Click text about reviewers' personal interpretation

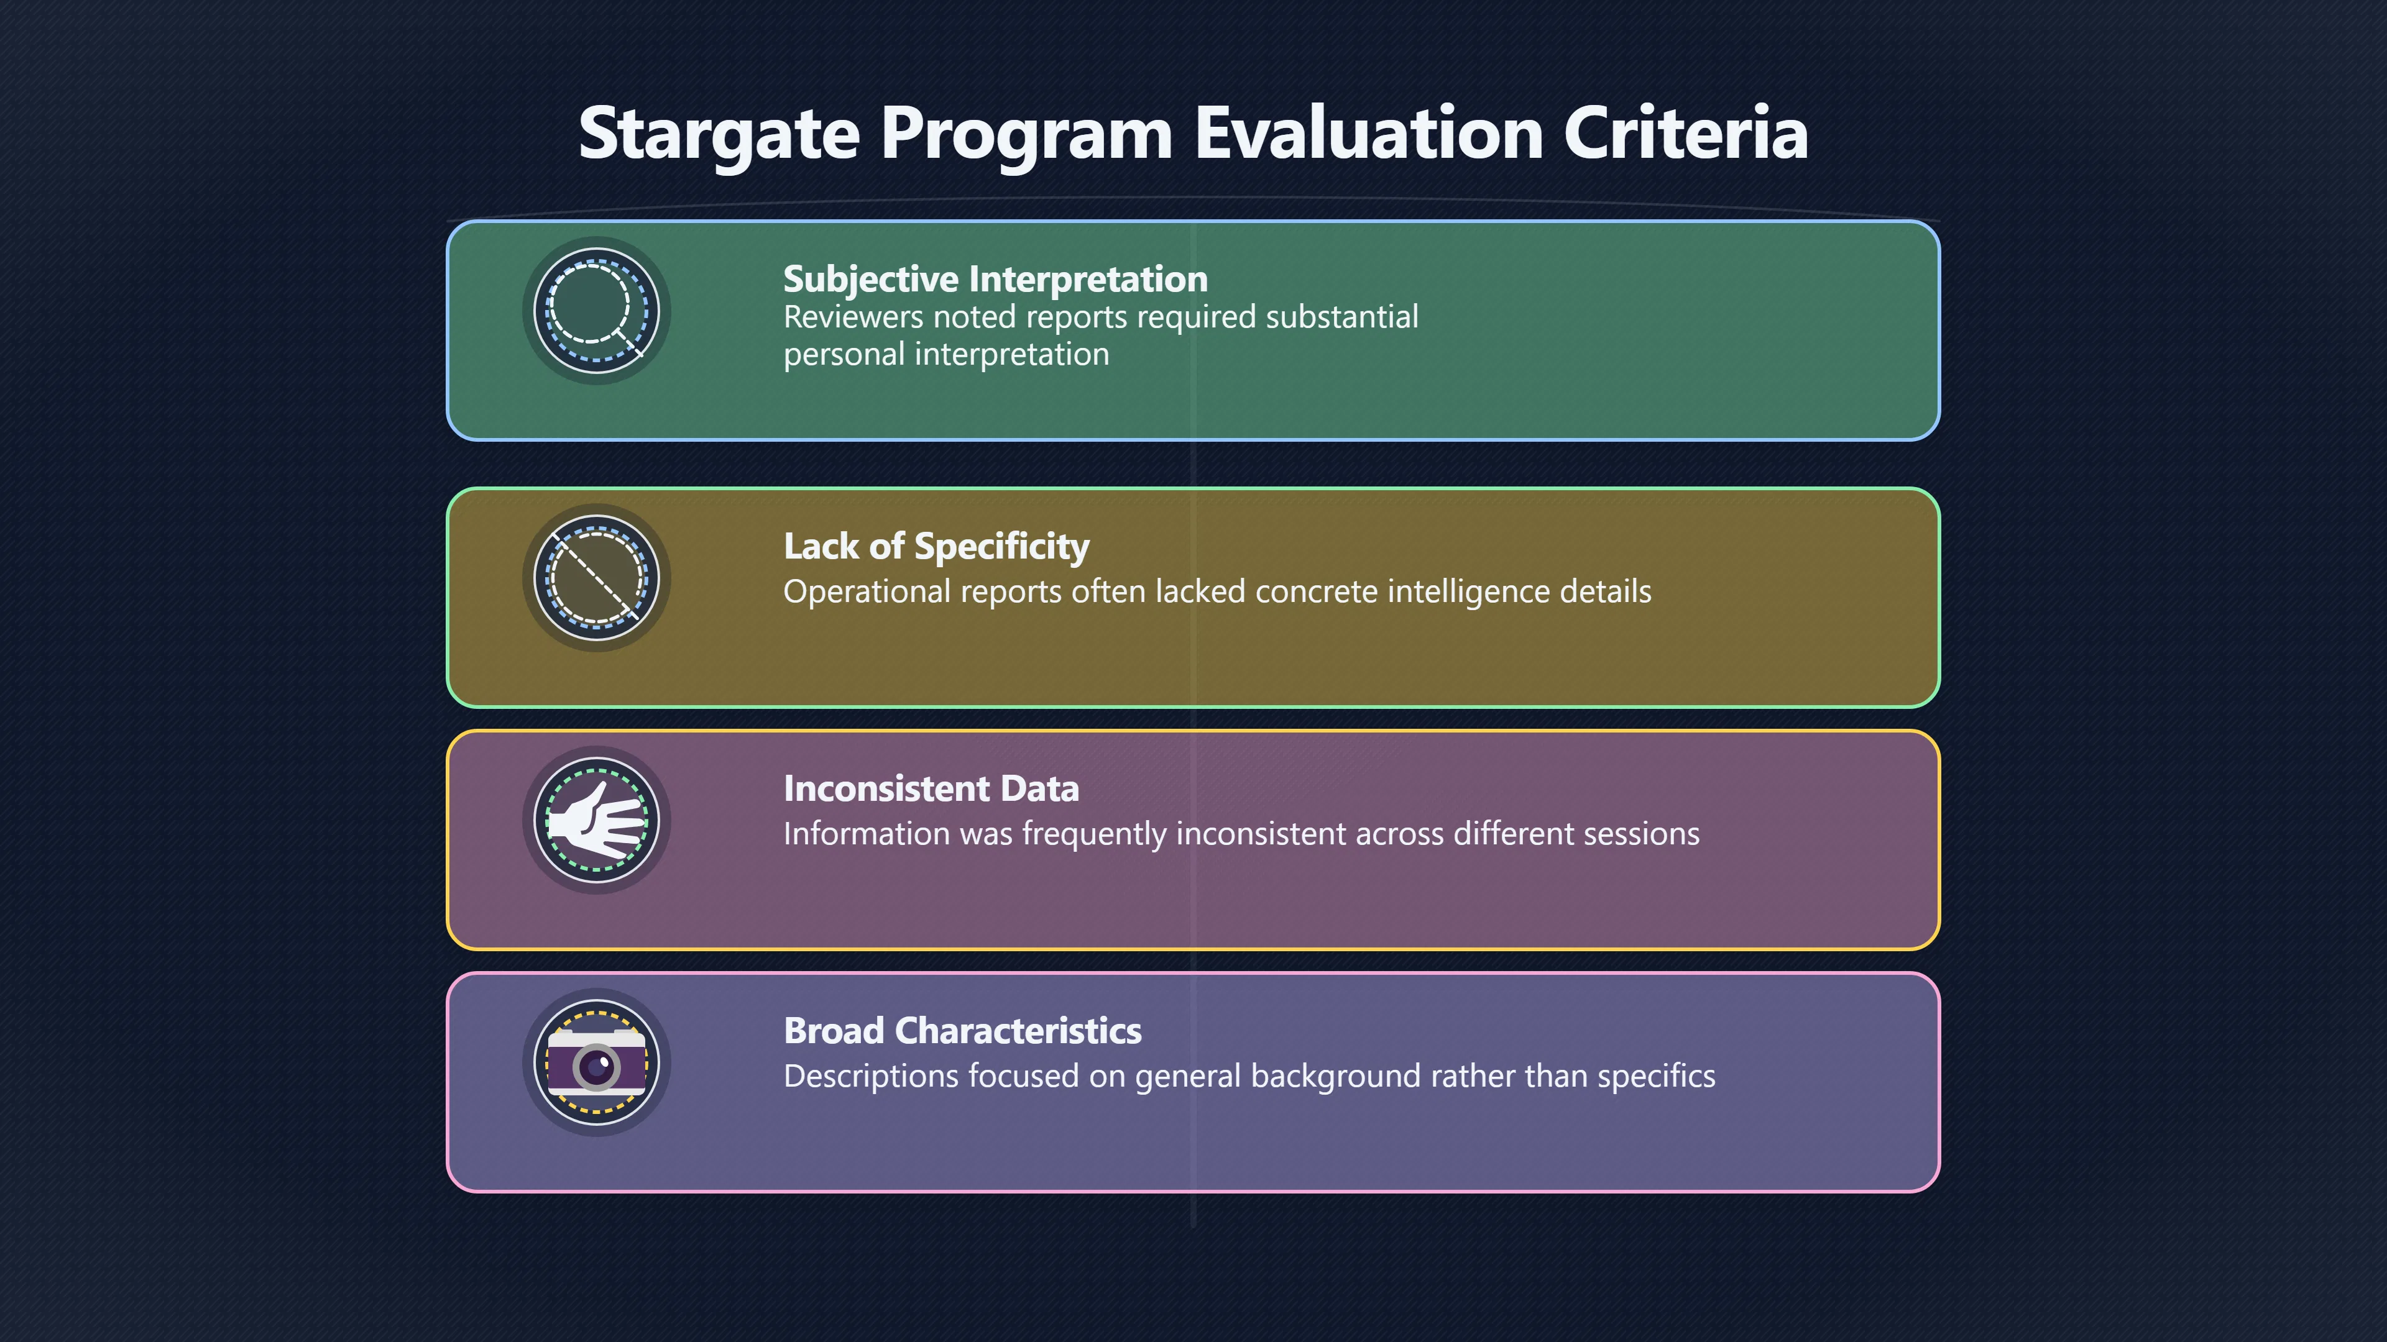coord(1101,335)
